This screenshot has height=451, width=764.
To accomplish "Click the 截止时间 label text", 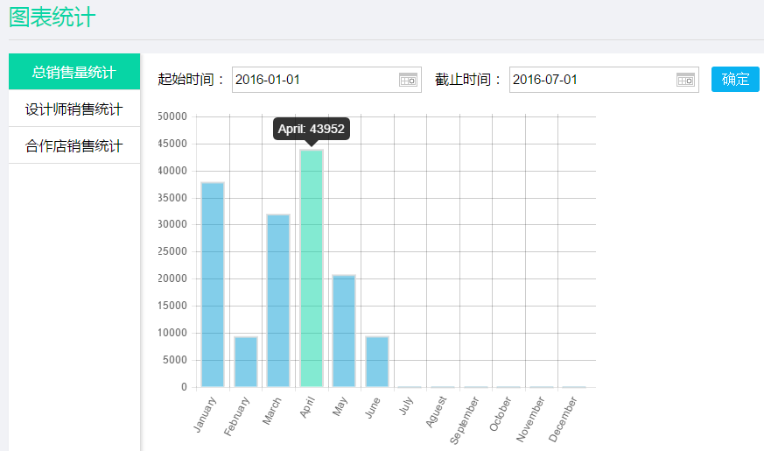I will 467,80.
